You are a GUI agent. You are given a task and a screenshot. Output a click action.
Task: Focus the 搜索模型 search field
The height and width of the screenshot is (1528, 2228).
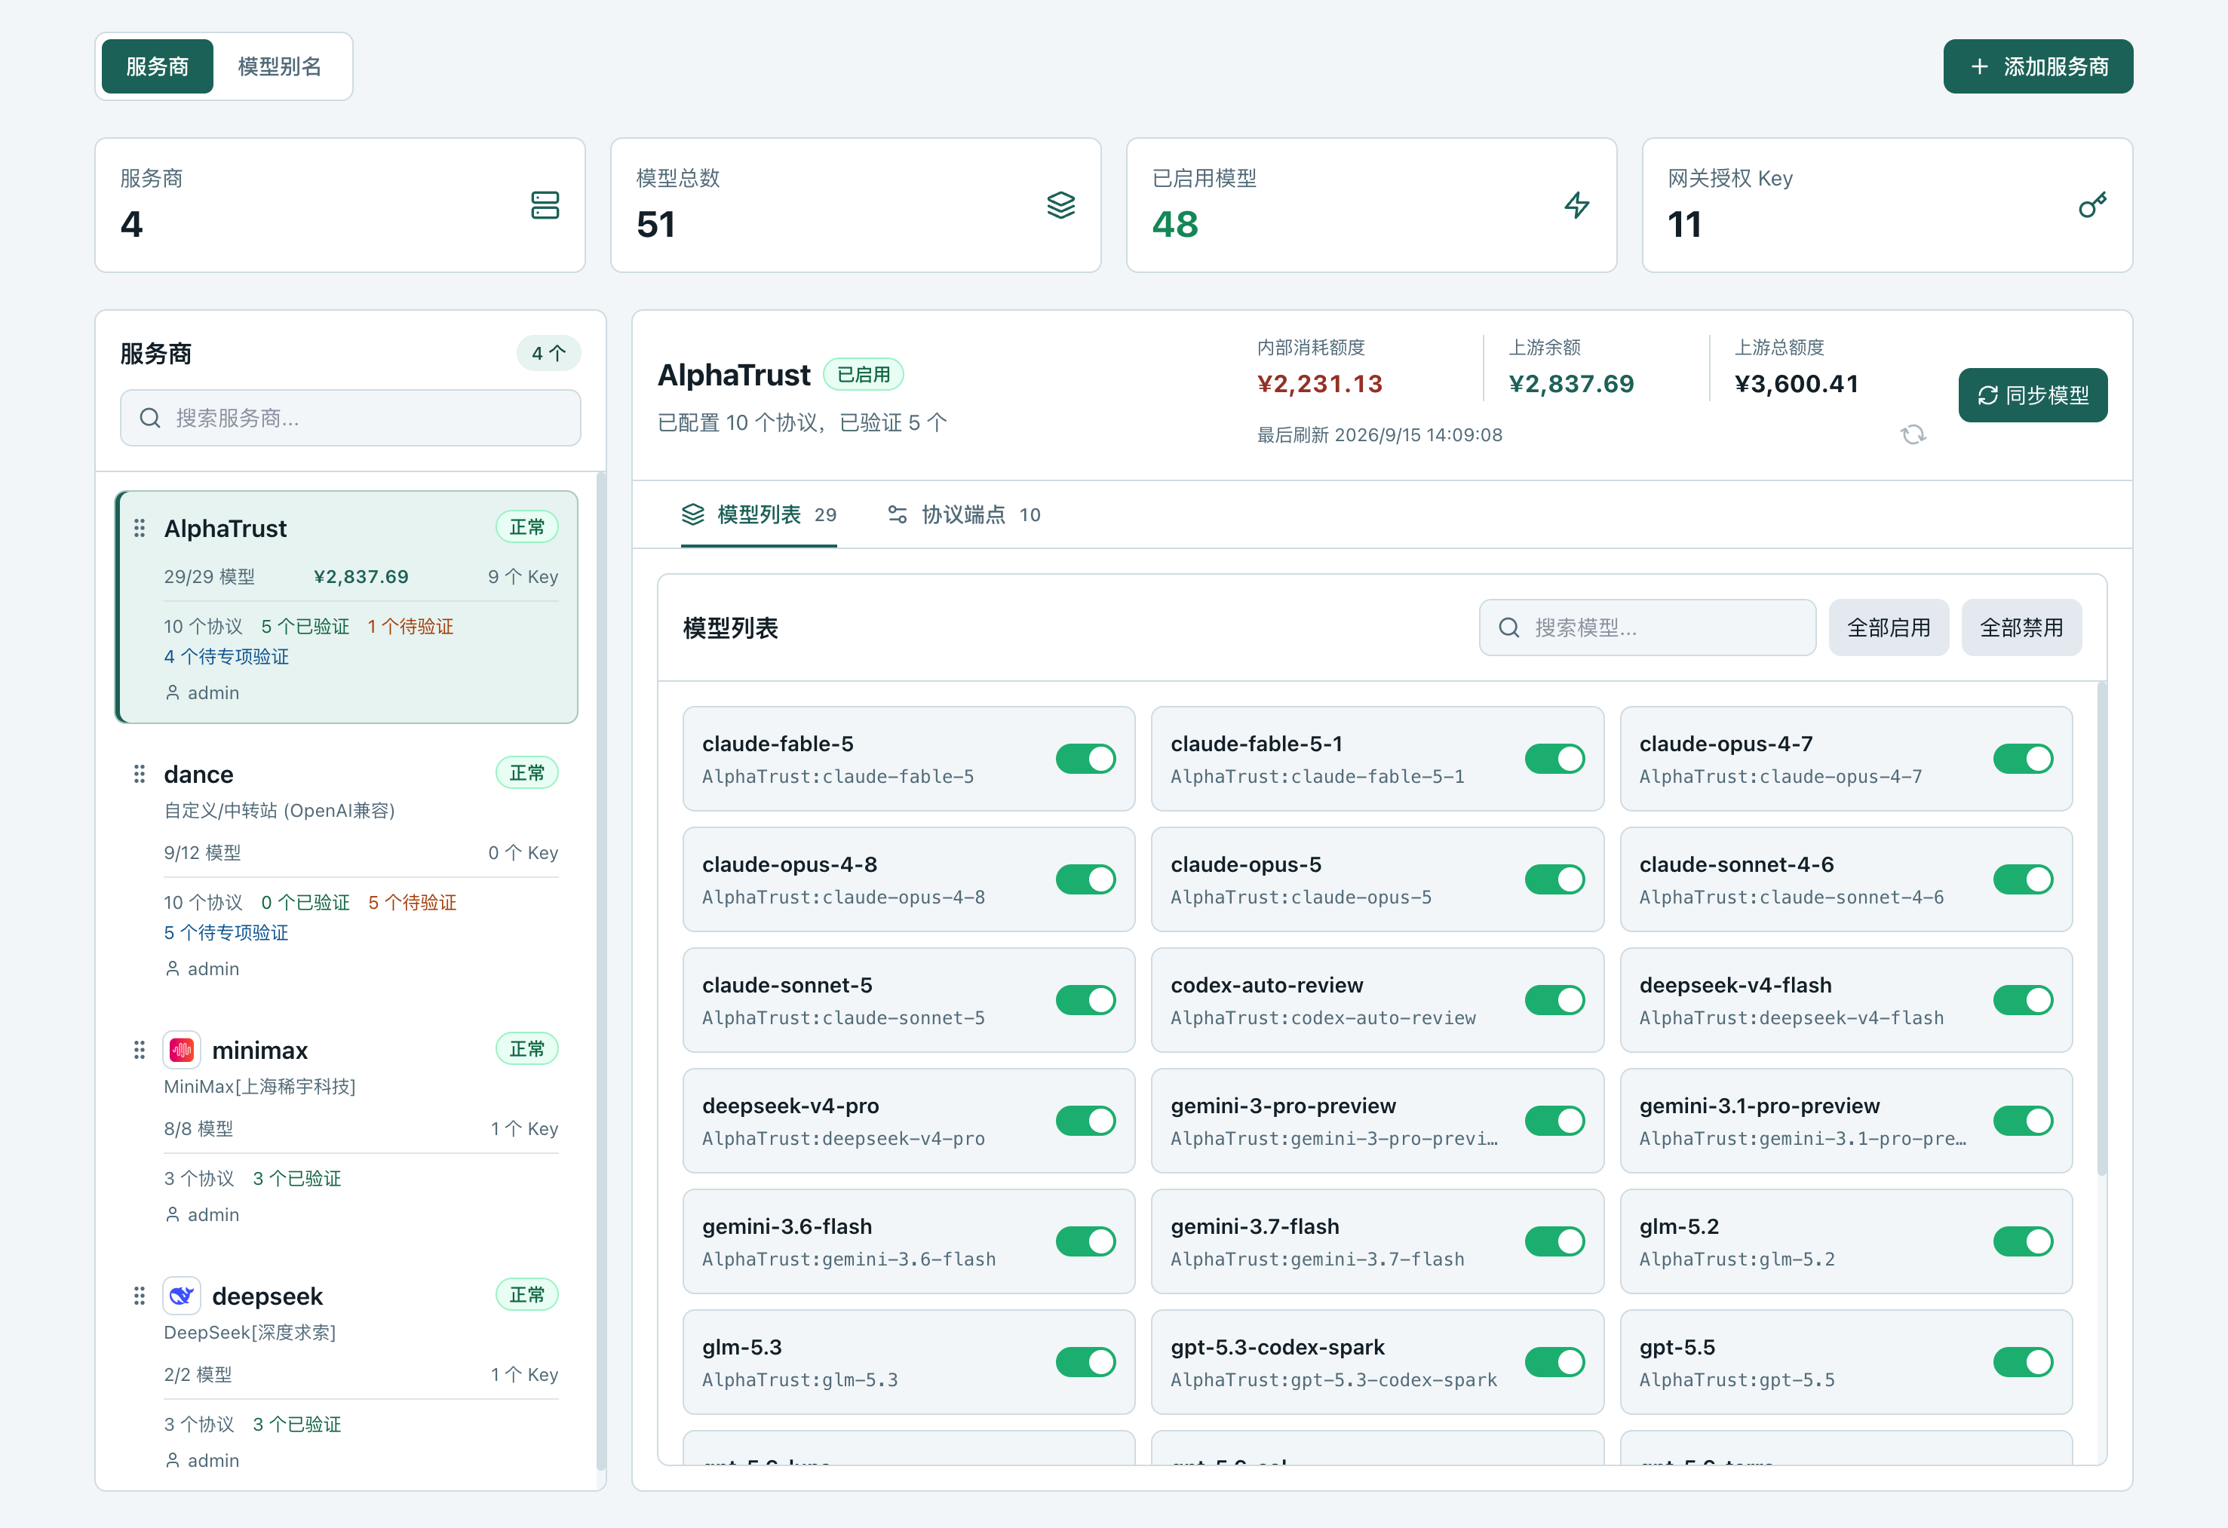tap(1647, 628)
